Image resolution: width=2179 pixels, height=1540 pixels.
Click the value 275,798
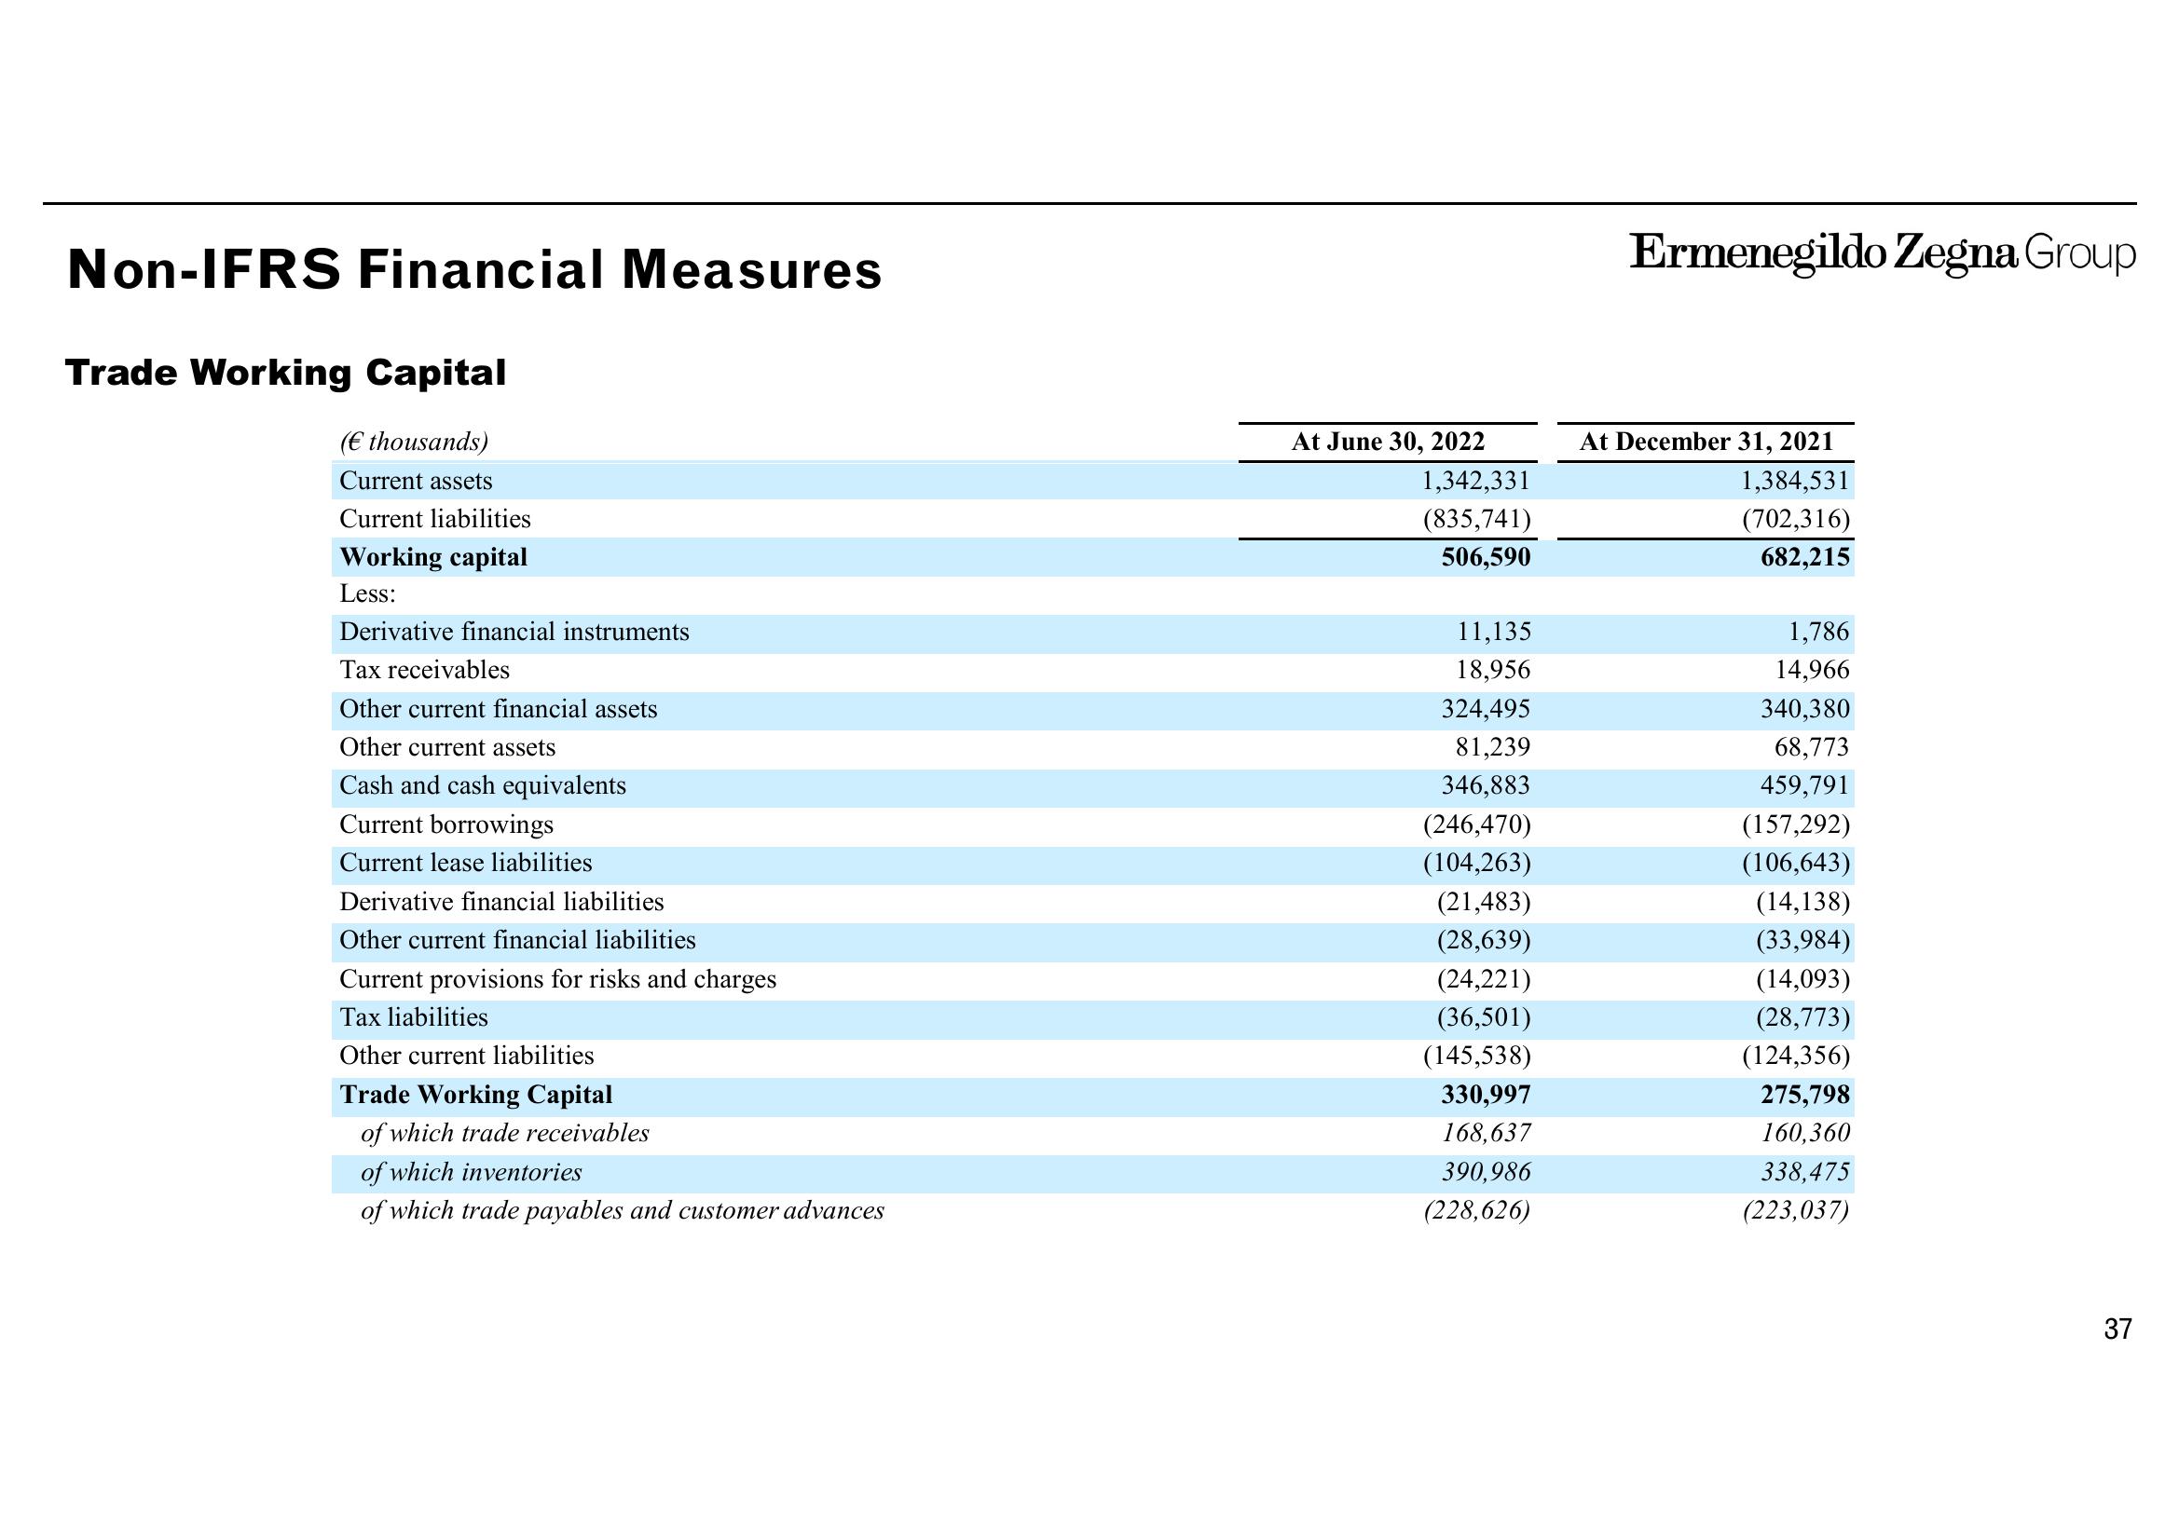click(x=1805, y=1095)
